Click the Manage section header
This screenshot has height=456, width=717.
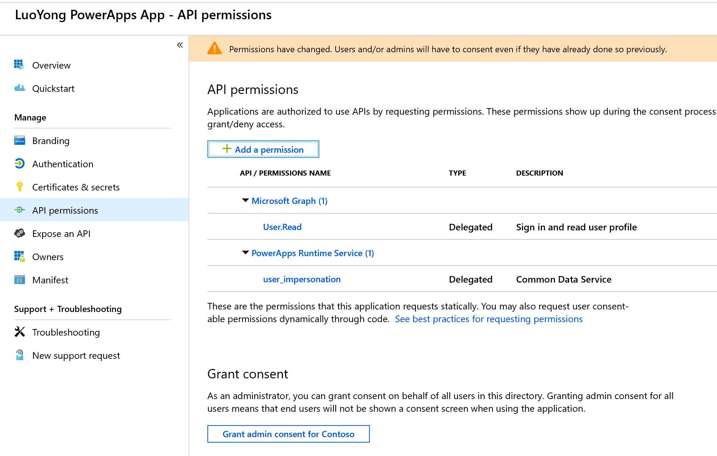30,118
